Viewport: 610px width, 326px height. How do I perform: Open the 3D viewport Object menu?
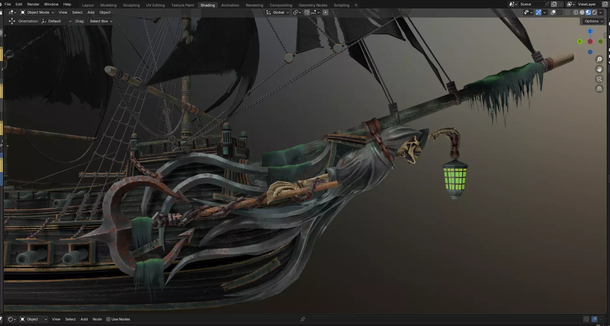105,12
